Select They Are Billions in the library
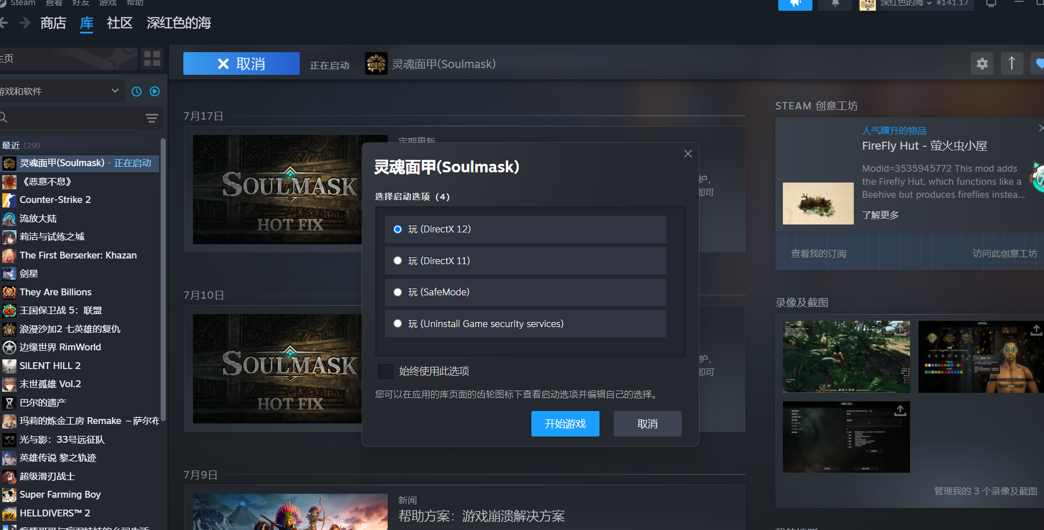 [x=79, y=292]
